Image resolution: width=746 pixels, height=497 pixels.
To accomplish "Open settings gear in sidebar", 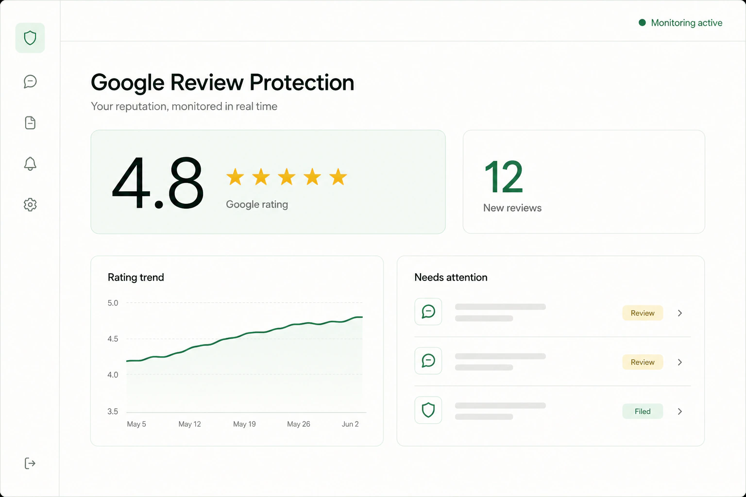I will pyautogui.click(x=30, y=204).
